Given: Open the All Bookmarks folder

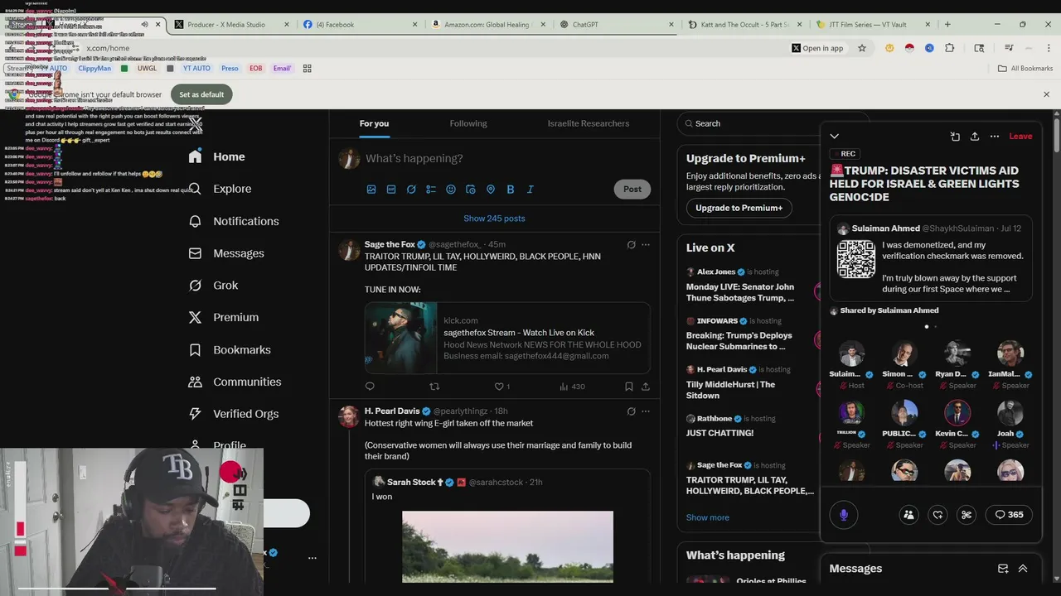Looking at the screenshot, I should tap(1025, 69).
